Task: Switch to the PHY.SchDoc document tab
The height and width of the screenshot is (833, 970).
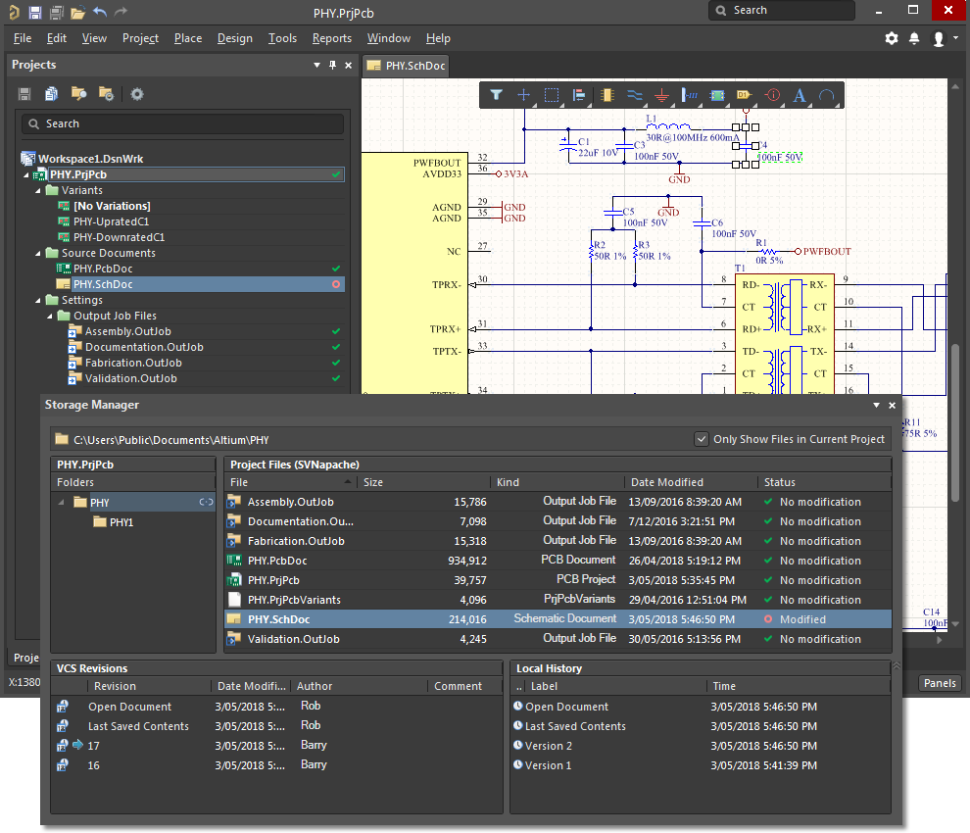Action: (405, 66)
